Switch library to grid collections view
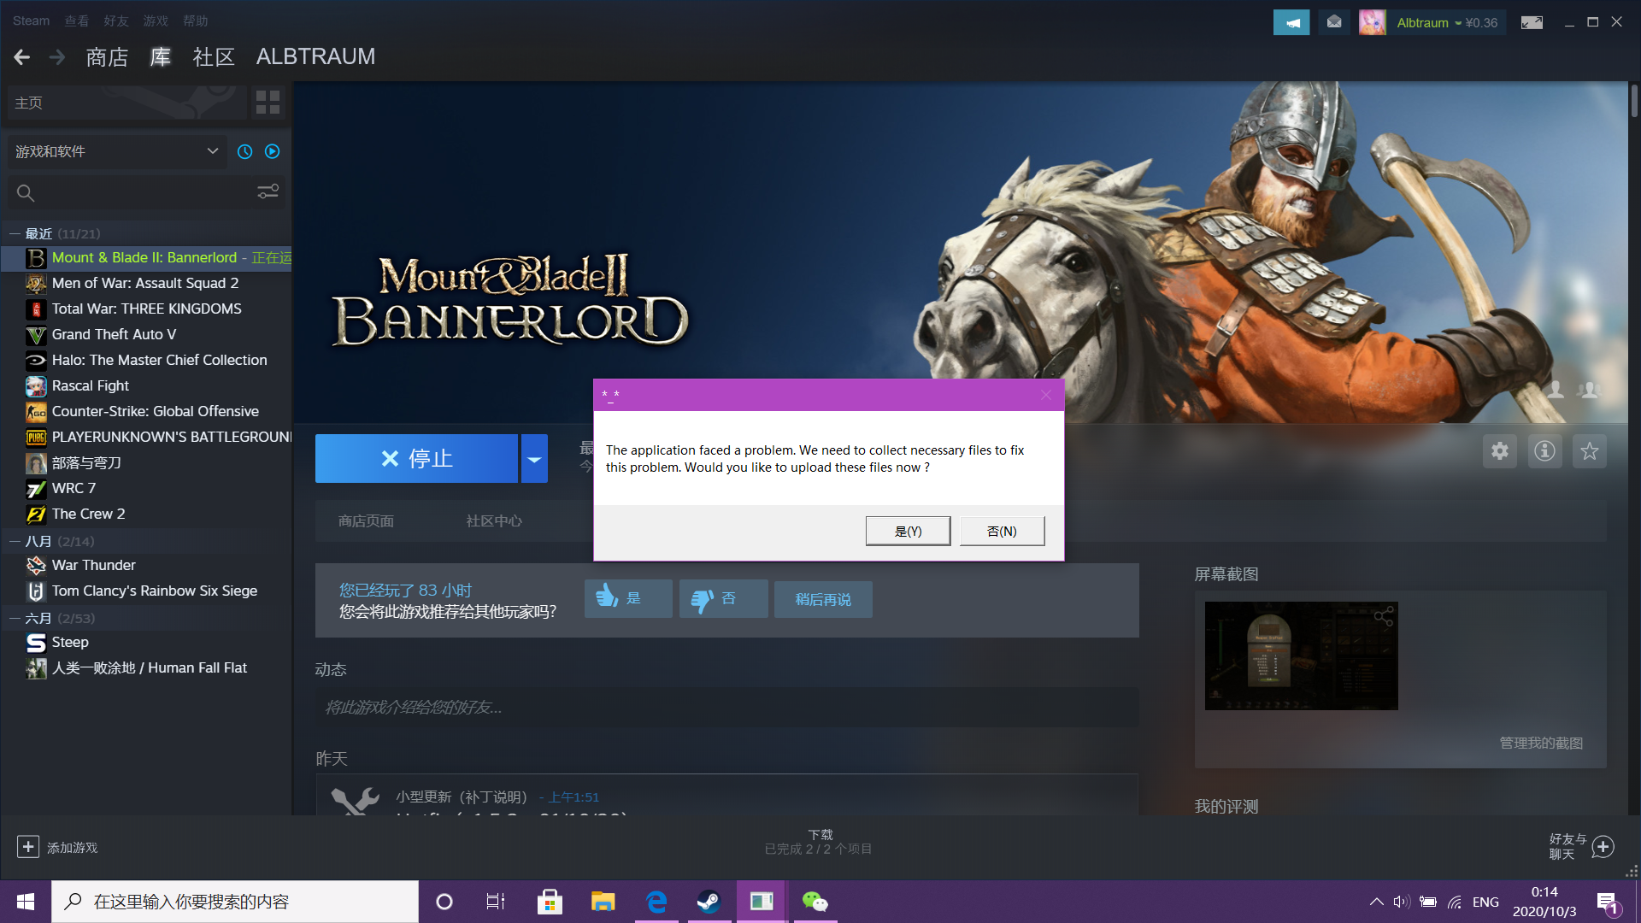 pos(268,103)
